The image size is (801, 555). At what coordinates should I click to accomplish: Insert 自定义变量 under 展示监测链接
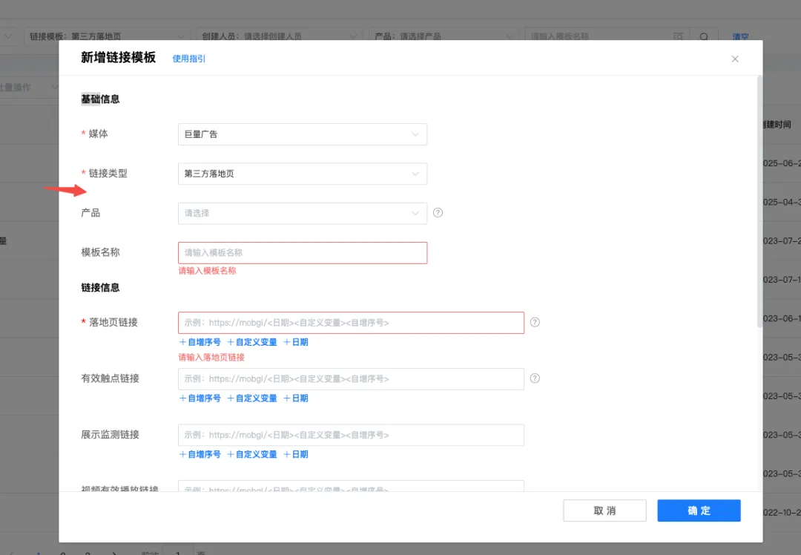[252, 454]
